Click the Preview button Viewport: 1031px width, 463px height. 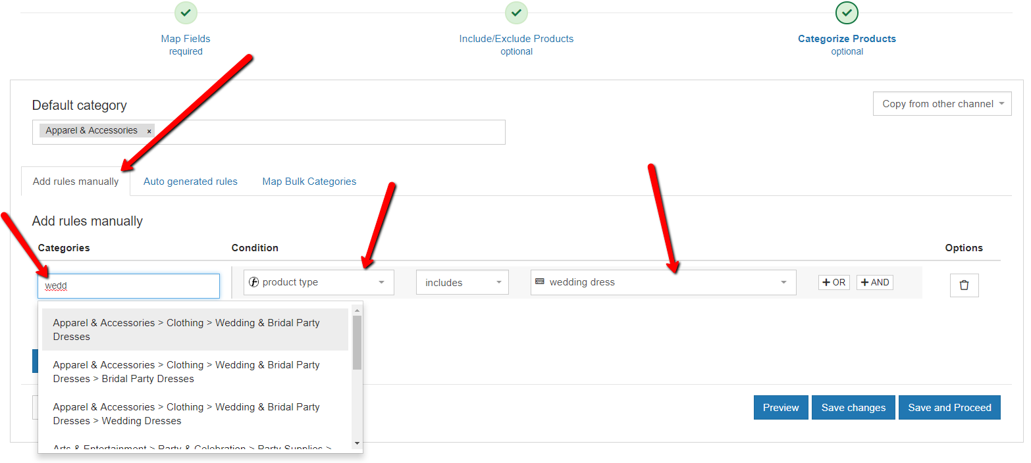coord(781,408)
